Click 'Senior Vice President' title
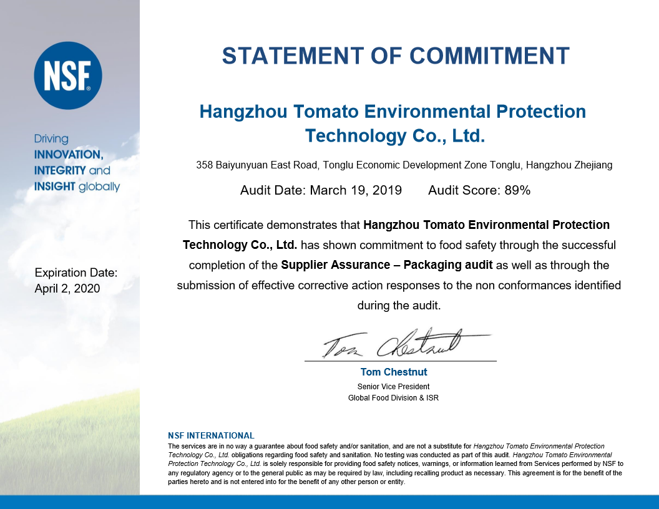Viewport: 659px width, 509px height. pos(393,386)
